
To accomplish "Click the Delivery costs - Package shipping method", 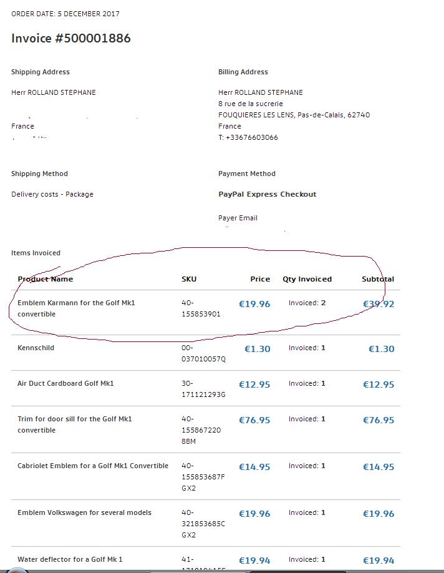I will click(x=52, y=194).
